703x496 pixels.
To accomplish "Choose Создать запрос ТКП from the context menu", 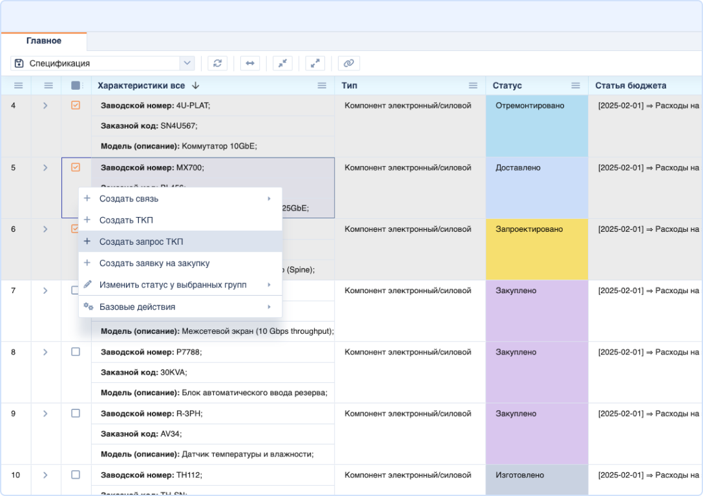I will (141, 242).
